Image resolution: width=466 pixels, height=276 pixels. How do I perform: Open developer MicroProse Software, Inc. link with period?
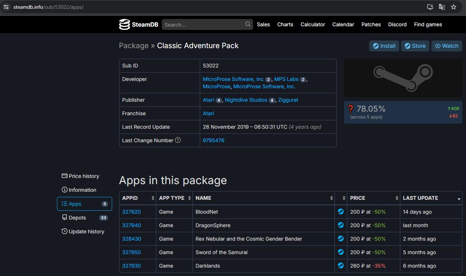click(264, 86)
